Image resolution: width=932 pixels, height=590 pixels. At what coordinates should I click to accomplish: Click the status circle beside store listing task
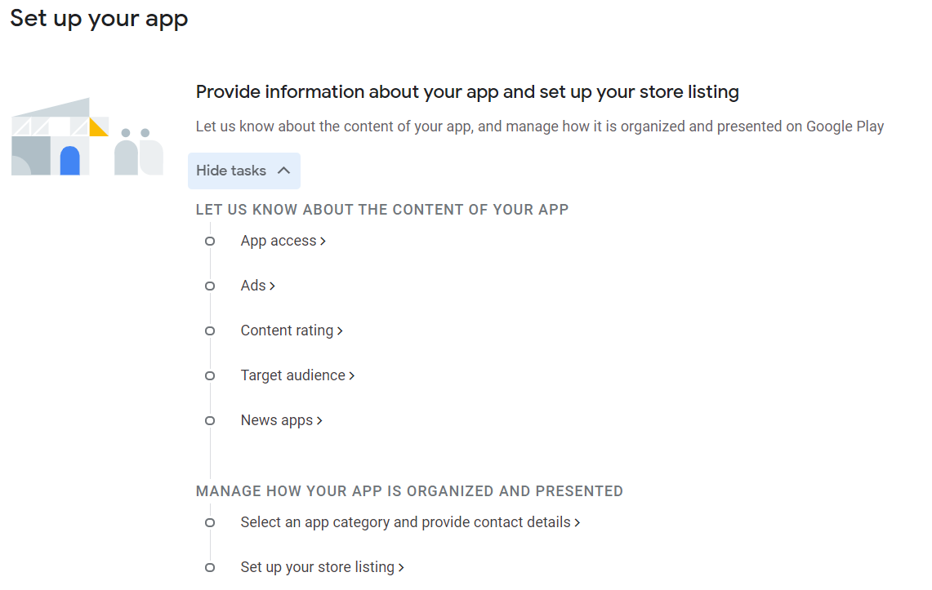[210, 567]
